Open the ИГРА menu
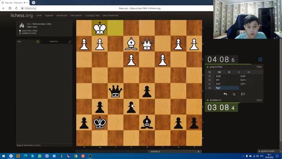This screenshot has height=159, width=282. point(39,16)
